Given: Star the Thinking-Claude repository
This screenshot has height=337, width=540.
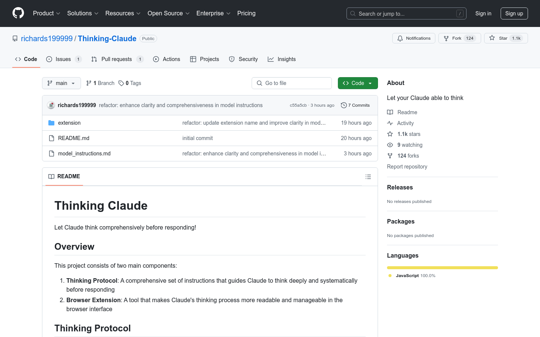Looking at the screenshot, I should coord(505,38).
